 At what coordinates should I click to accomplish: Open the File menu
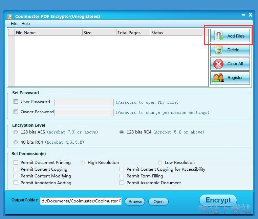click(14, 24)
